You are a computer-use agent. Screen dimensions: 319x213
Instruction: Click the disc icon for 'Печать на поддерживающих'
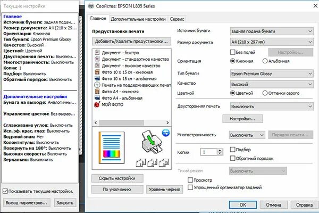[x=97, y=85]
